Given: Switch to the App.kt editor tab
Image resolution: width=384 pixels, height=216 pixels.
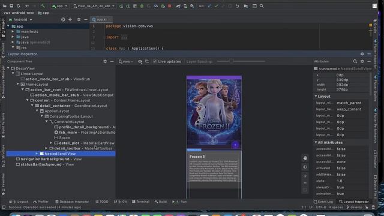Looking at the screenshot, I should click(101, 19).
